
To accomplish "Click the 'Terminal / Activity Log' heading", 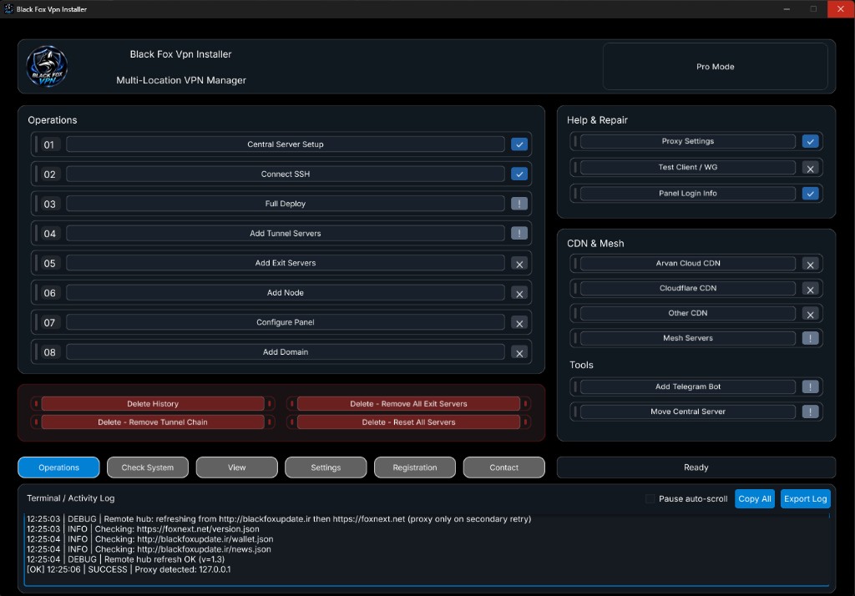I will coord(71,498).
